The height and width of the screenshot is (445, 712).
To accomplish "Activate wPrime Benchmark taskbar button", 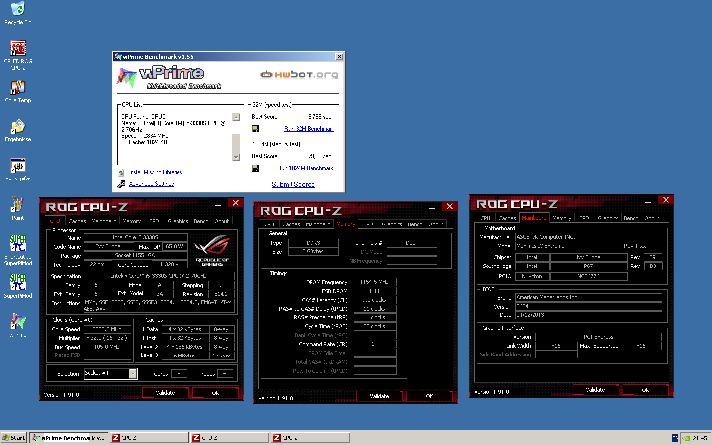I will pyautogui.click(x=68, y=438).
